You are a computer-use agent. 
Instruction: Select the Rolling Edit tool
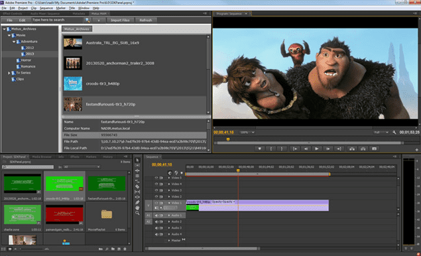(x=137, y=176)
